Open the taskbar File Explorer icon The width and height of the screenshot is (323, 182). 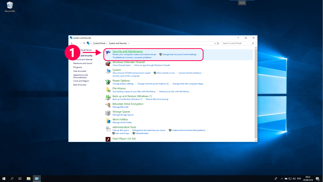pos(29,178)
